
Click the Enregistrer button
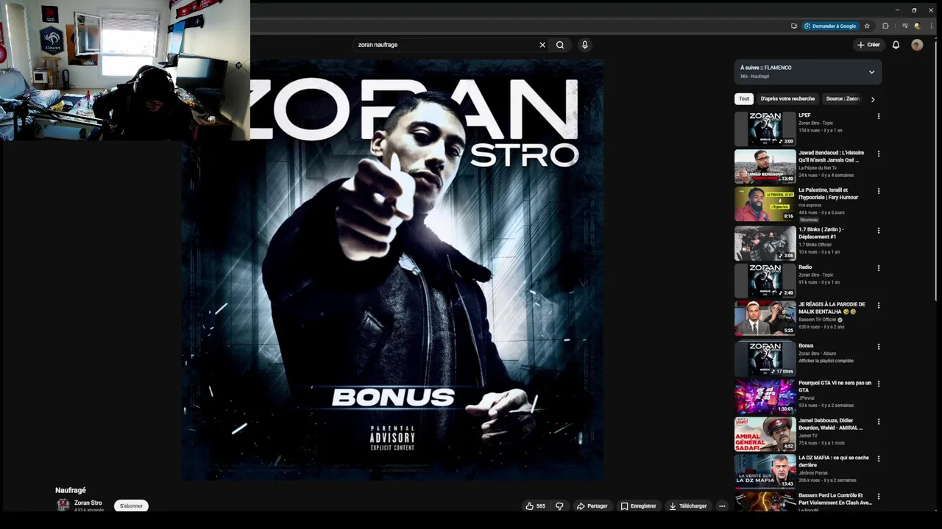pos(638,506)
